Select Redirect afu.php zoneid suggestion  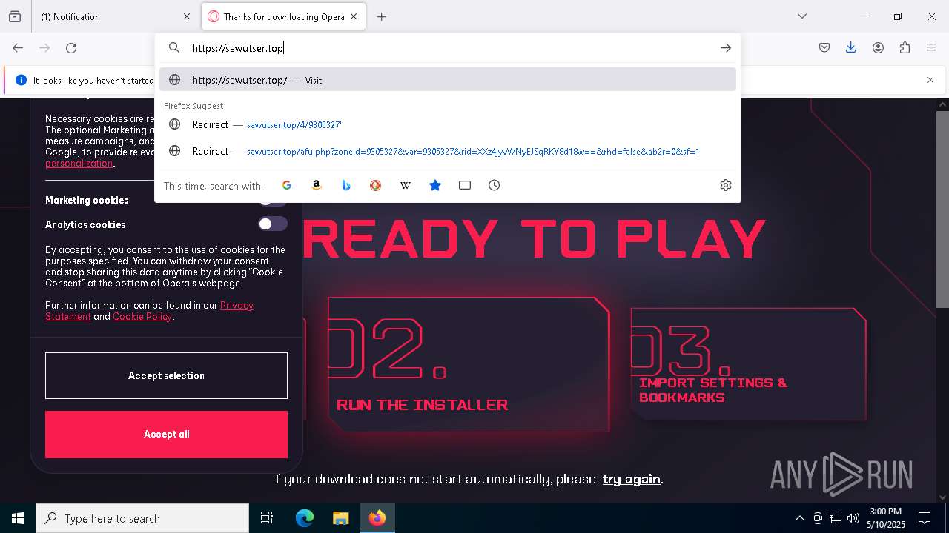pos(448,151)
